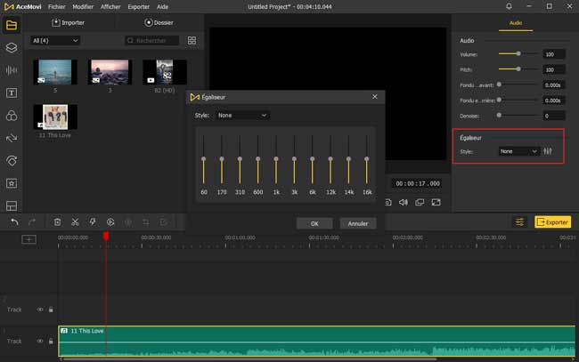This screenshot has width=579, height=362.
Task: Open the audio waveform library in sidebar
Action: (12, 70)
